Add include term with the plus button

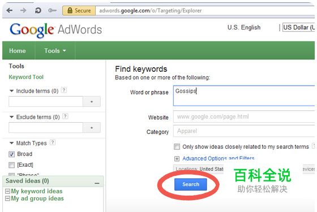pyautogui.click(x=92, y=102)
